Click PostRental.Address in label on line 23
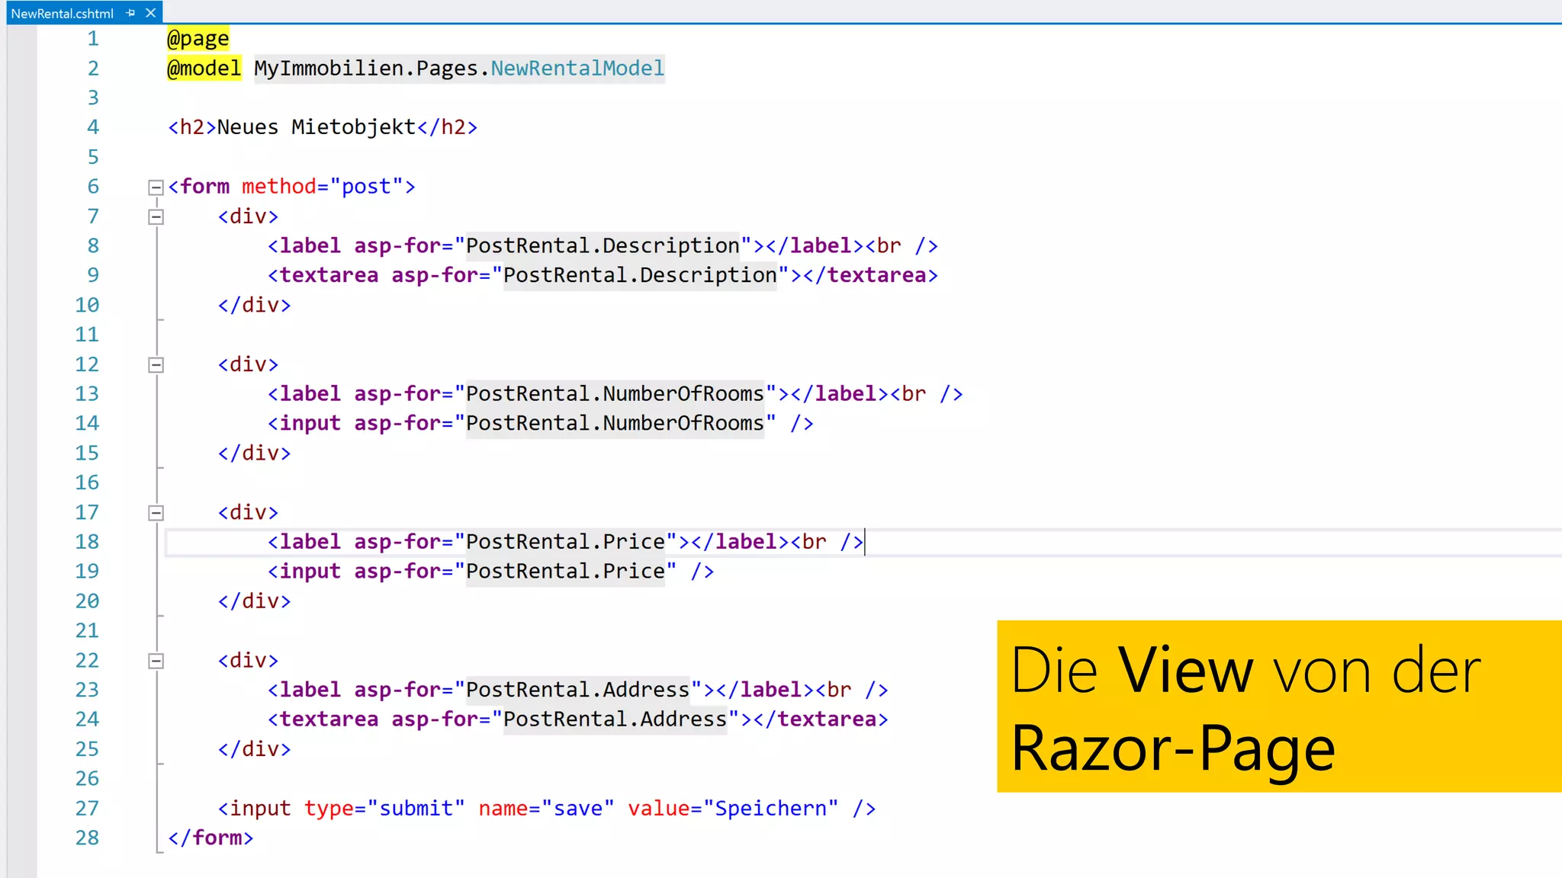Viewport: 1562px width, 878px height. [578, 689]
